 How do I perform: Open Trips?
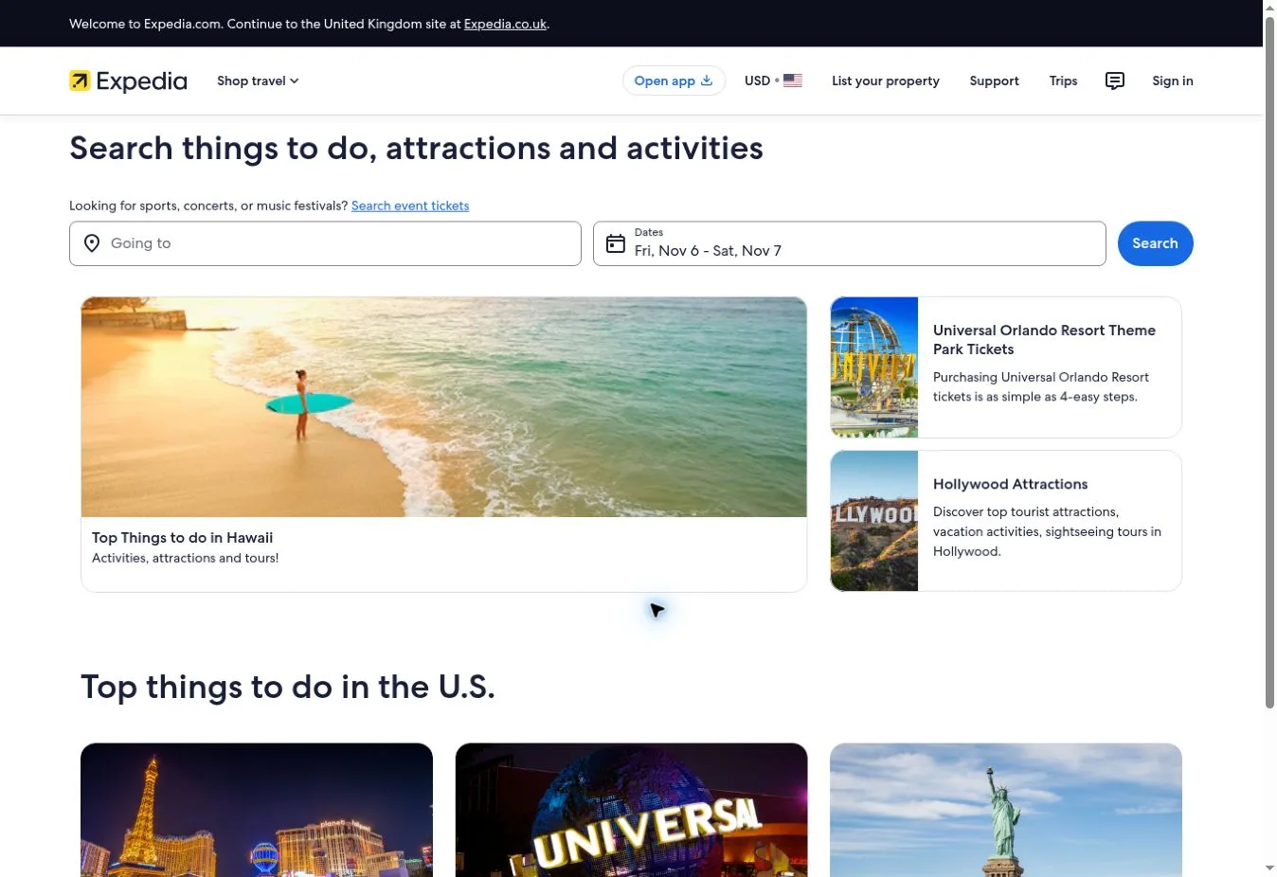coord(1063,81)
